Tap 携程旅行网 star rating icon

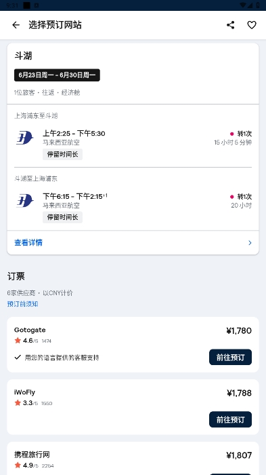[x=18, y=465]
